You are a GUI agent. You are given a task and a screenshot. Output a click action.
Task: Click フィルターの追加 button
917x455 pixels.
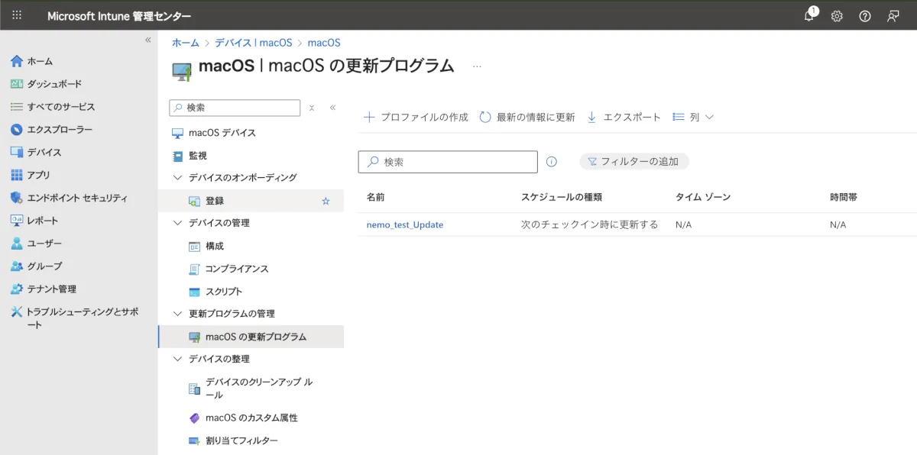click(x=634, y=162)
